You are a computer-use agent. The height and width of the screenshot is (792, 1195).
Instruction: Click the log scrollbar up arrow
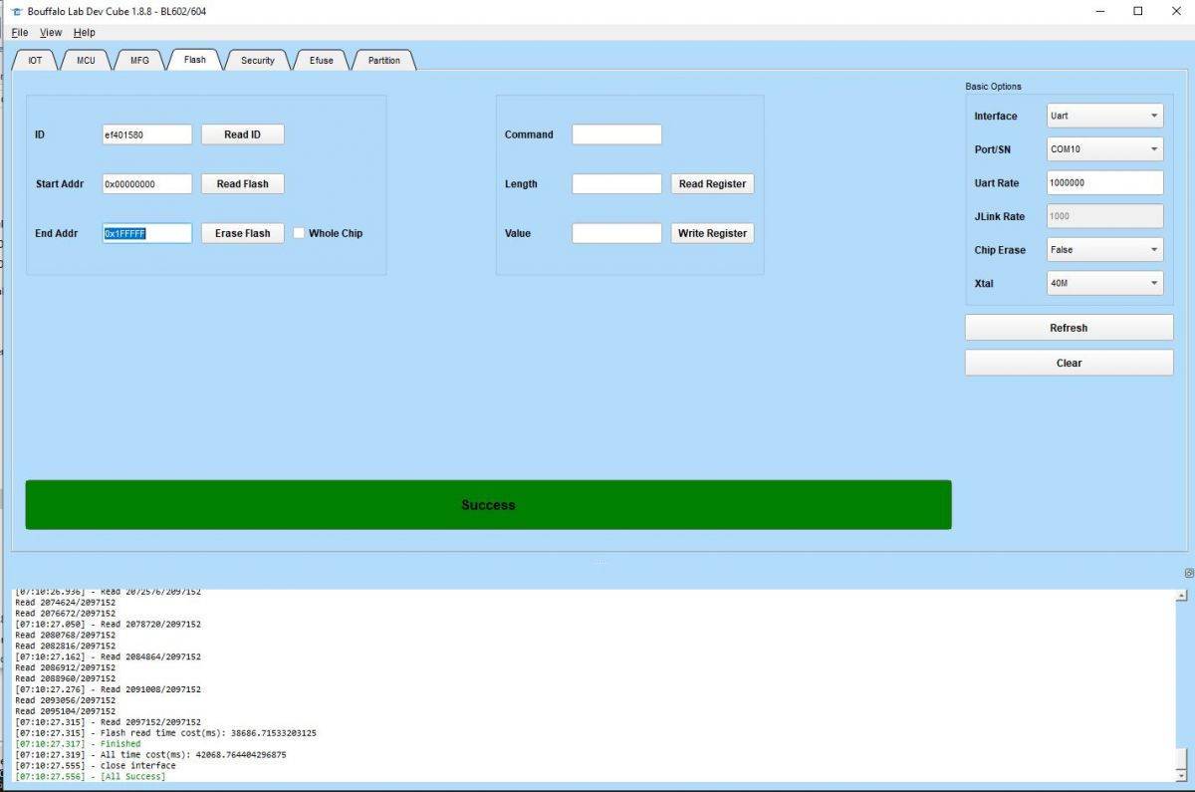point(1182,596)
